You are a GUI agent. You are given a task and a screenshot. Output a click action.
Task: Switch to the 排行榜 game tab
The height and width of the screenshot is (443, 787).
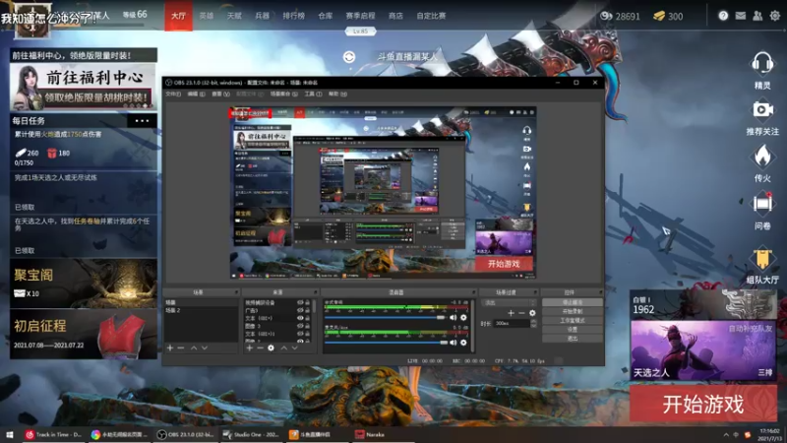tap(293, 16)
